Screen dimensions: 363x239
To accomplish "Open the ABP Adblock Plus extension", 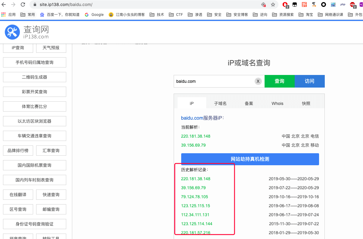I will (353, 4).
